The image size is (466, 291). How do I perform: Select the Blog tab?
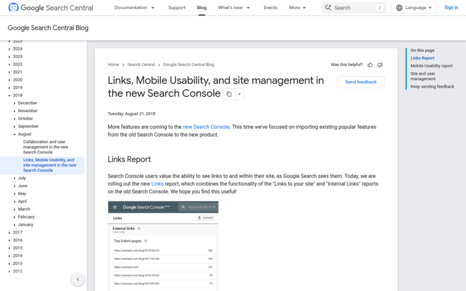pyautogui.click(x=201, y=8)
